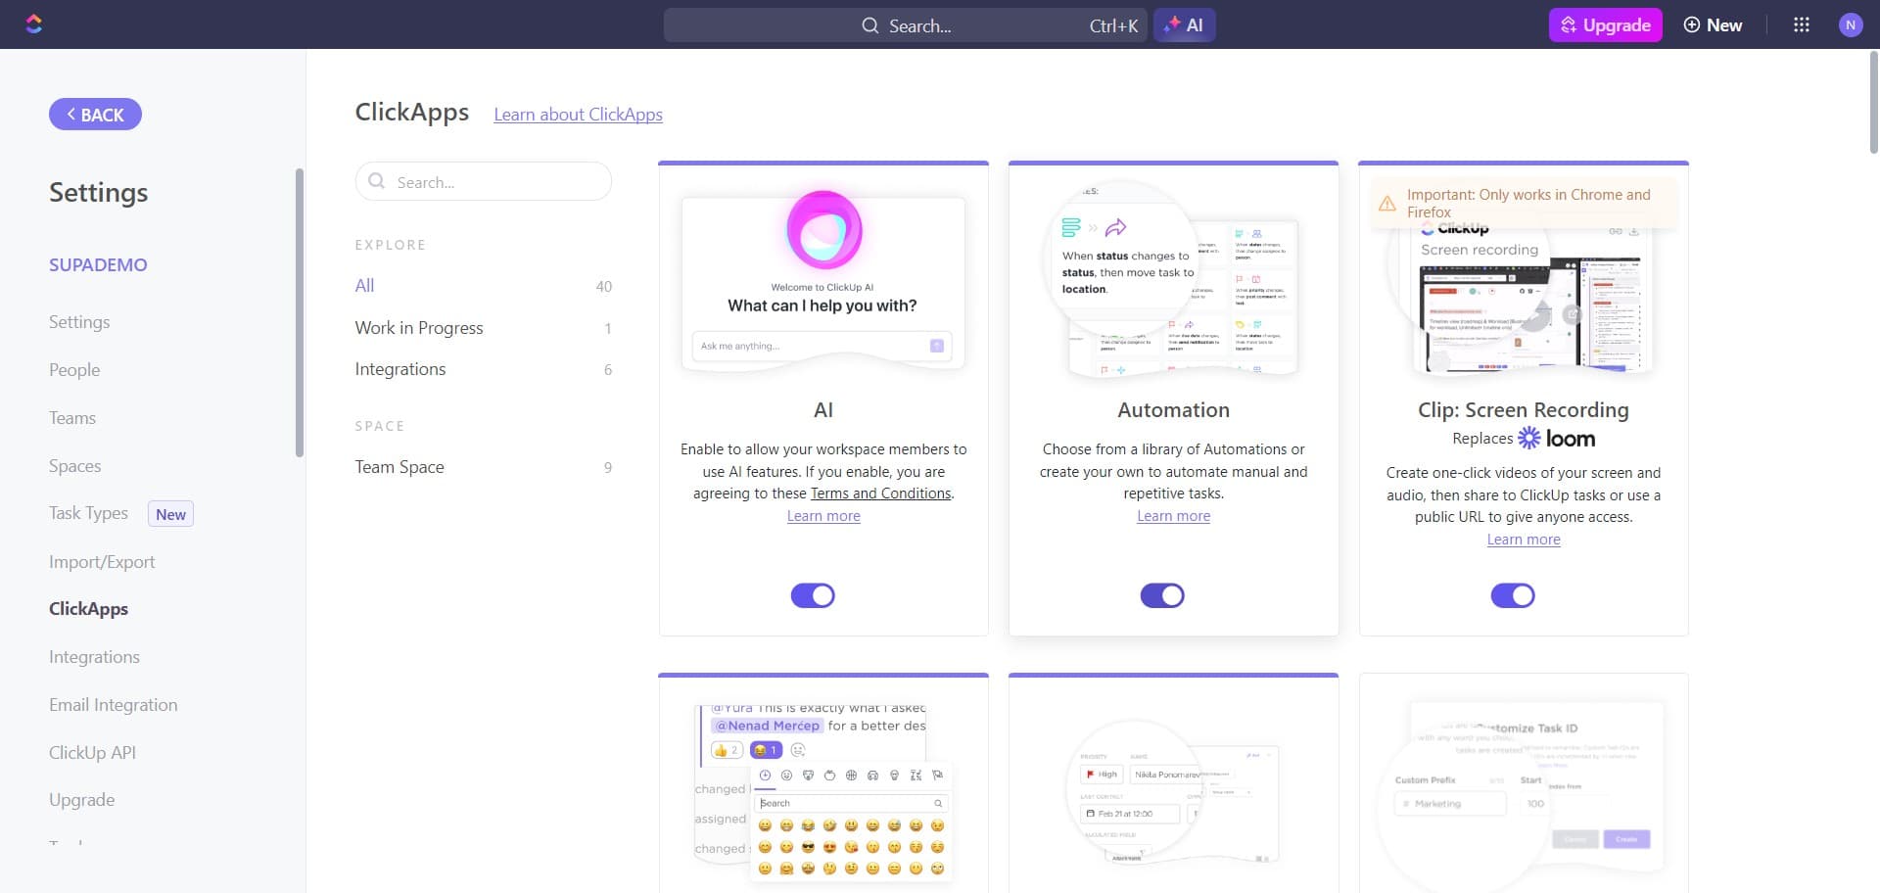Open the "Terms and Conditions" link
The image size is (1880, 893).
coord(879,493)
